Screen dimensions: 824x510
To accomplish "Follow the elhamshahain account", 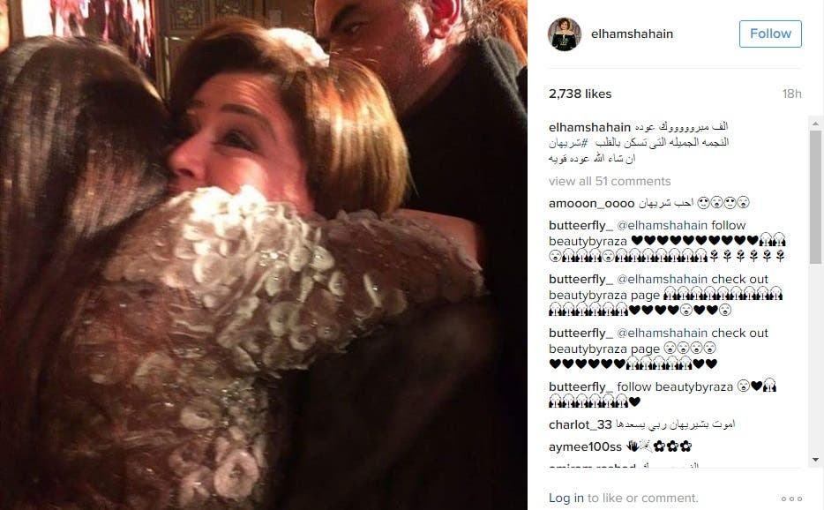I will pos(770,34).
